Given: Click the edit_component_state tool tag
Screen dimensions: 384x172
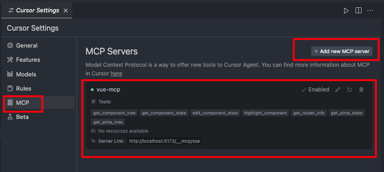Looking at the screenshot, I should point(215,113).
